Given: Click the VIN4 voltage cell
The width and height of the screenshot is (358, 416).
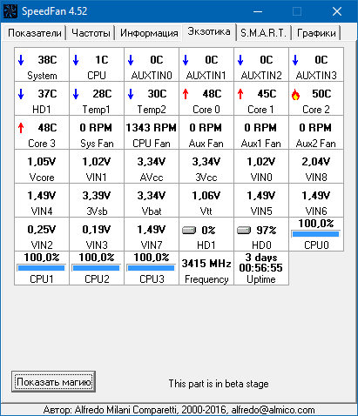Looking at the screenshot, I should pyautogui.click(x=42, y=200).
